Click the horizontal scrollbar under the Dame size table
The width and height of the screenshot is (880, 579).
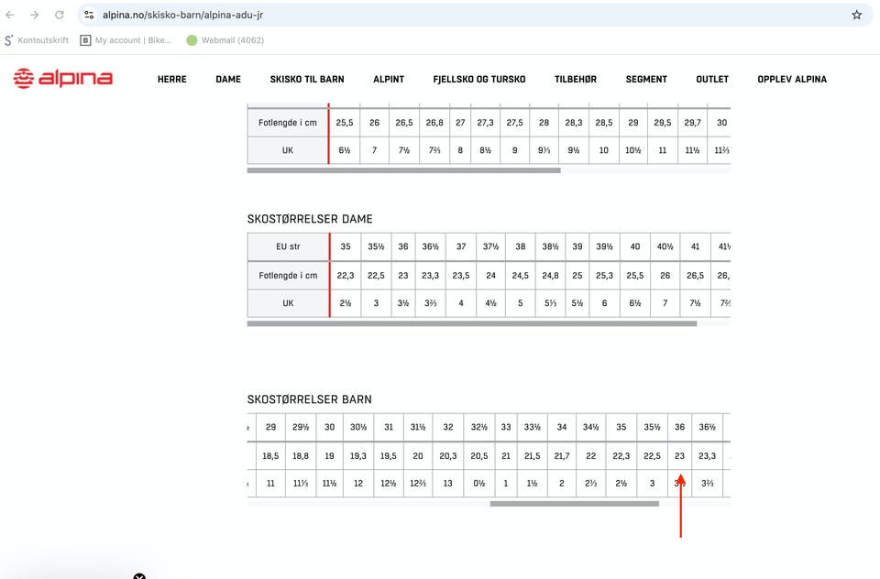pyautogui.click(x=472, y=323)
